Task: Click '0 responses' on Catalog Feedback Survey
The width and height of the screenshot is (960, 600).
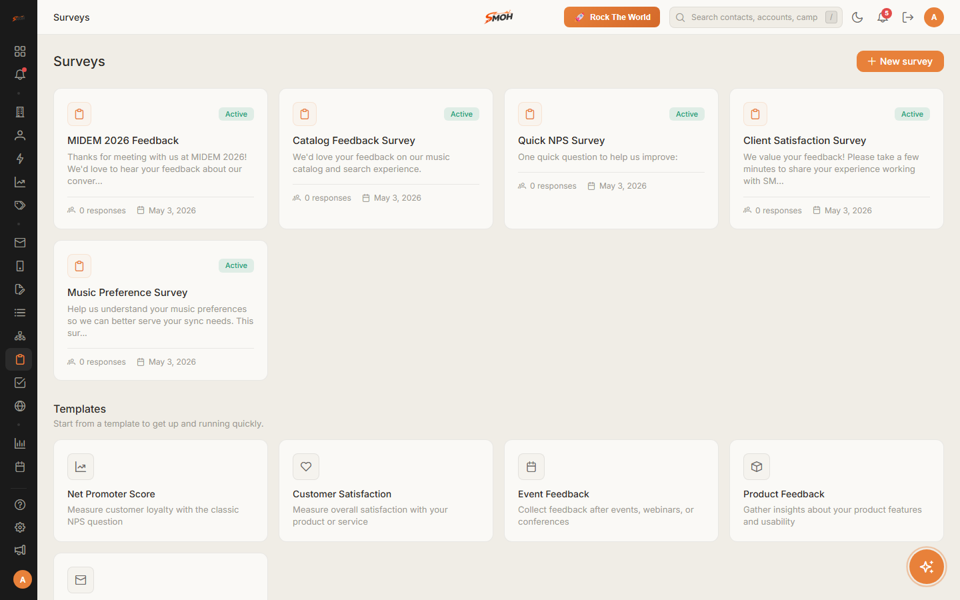Action: [322, 198]
